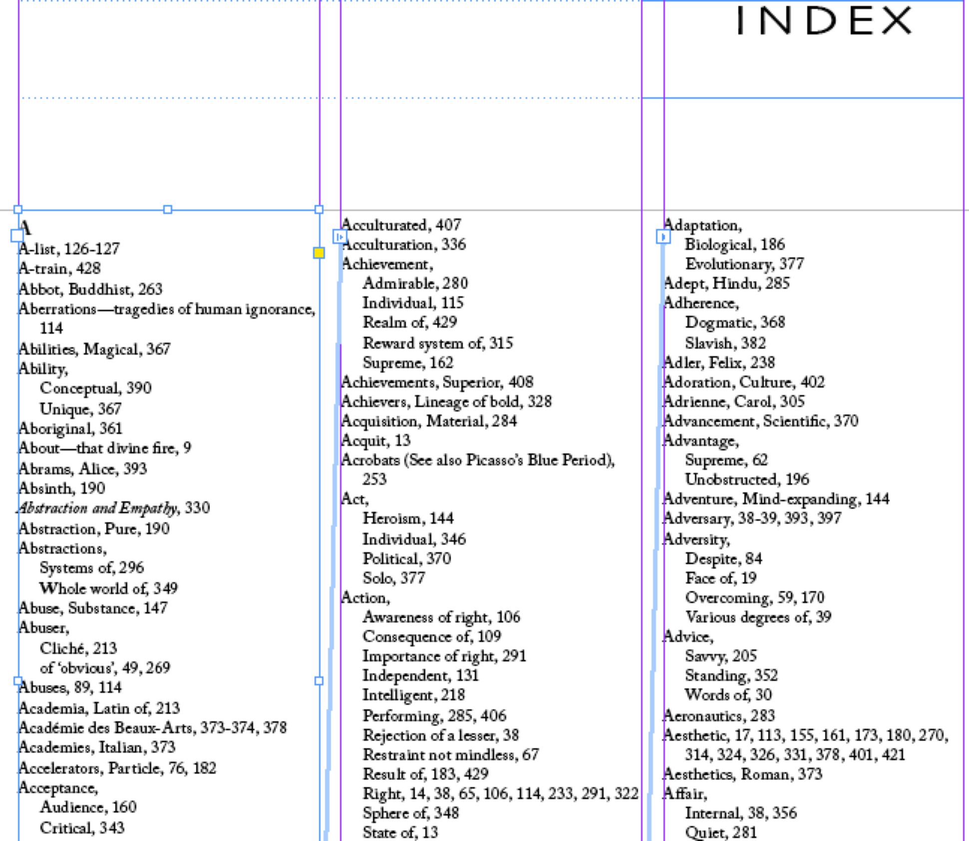Click the Aberrations tragedies of human ignorance entry

[x=167, y=310]
